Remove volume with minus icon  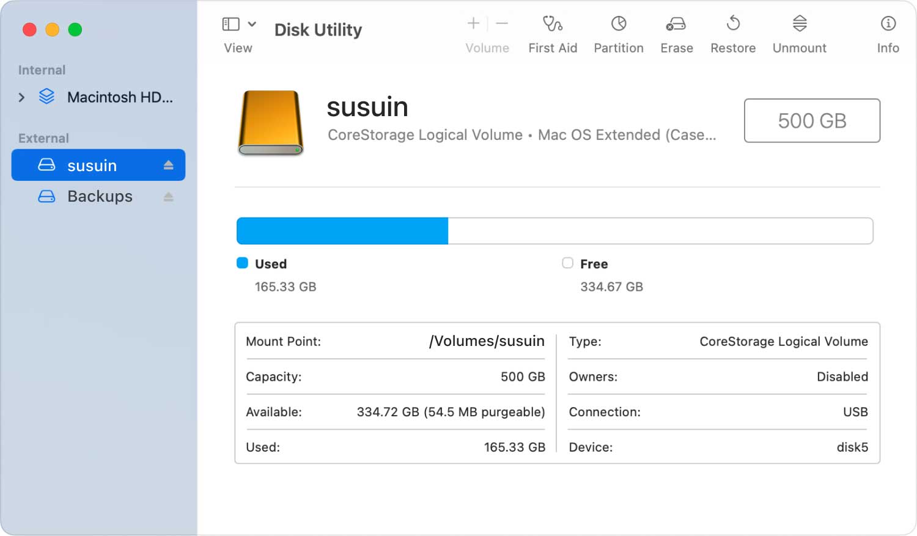tap(502, 24)
